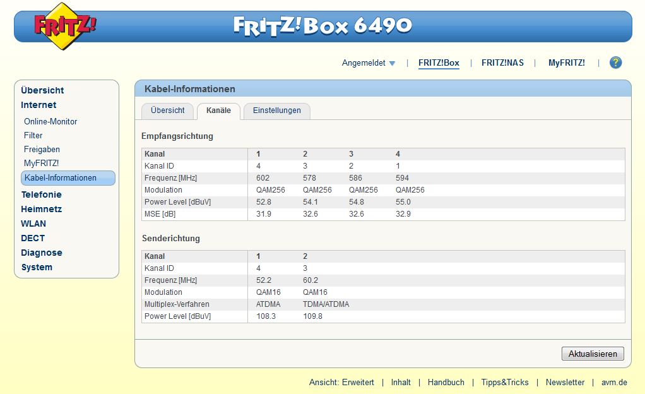
Task: Click the FRITZ! logo icon
Action: pos(64,26)
